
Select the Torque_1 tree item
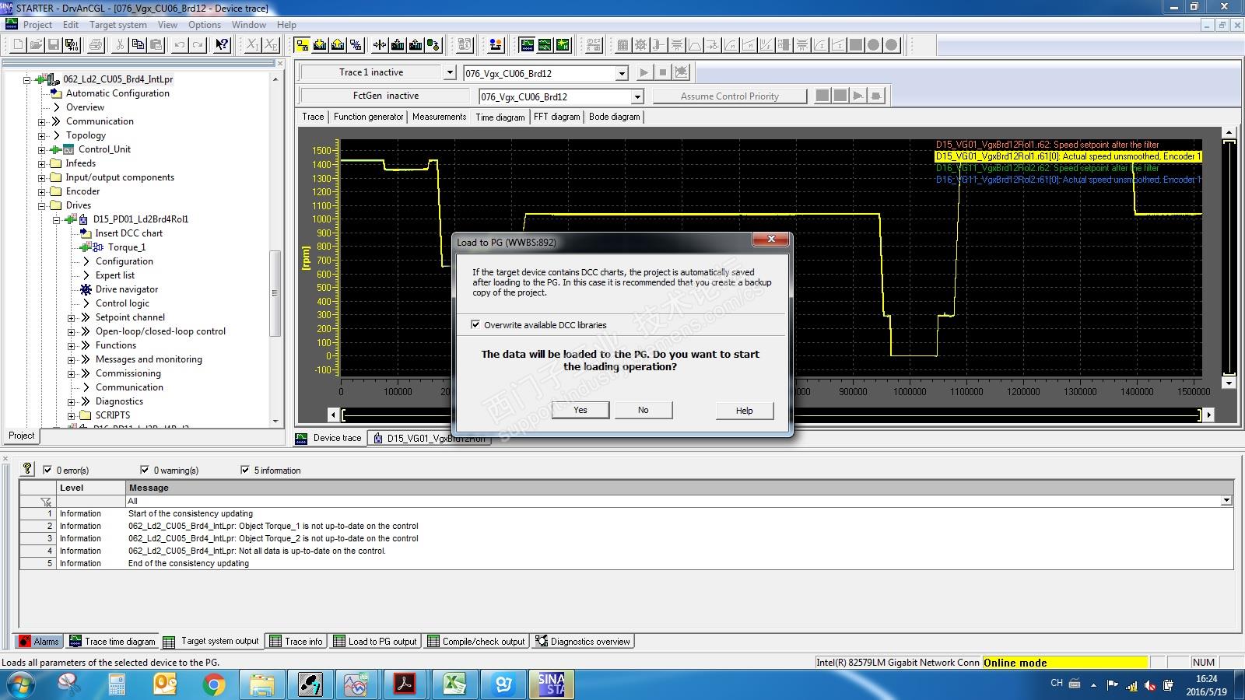(x=127, y=247)
